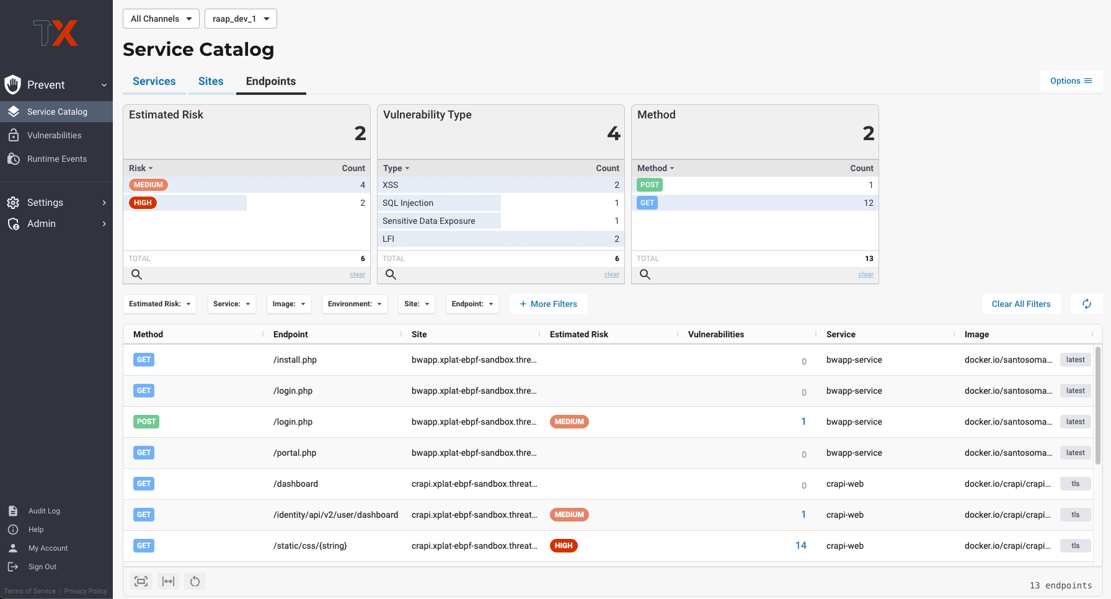Click the My Account person icon
Image resolution: width=1111 pixels, height=599 pixels.
click(x=13, y=548)
